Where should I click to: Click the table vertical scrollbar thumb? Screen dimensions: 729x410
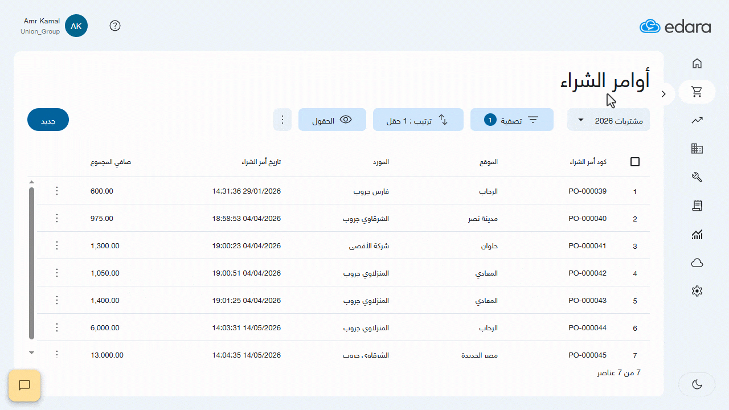click(31, 263)
